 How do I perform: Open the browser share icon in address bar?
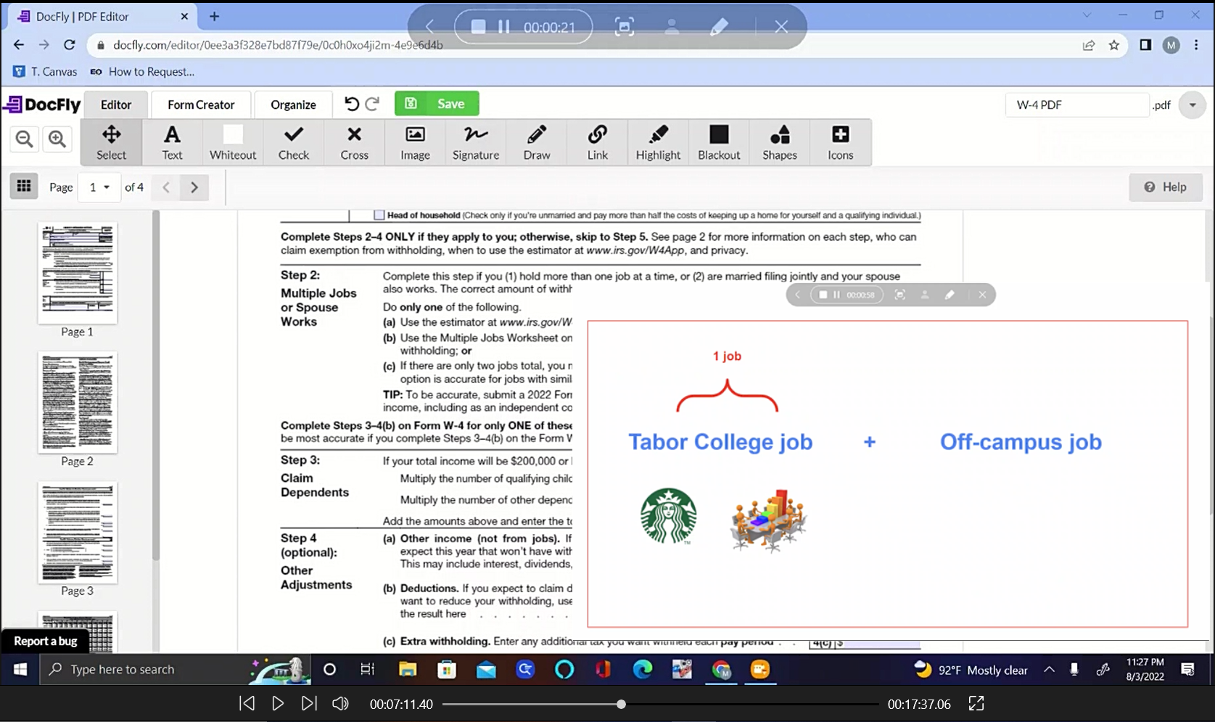coord(1089,45)
